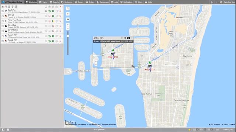
Task: Zoom out inside the Bus 1 mini-map
Action: click(96, 65)
